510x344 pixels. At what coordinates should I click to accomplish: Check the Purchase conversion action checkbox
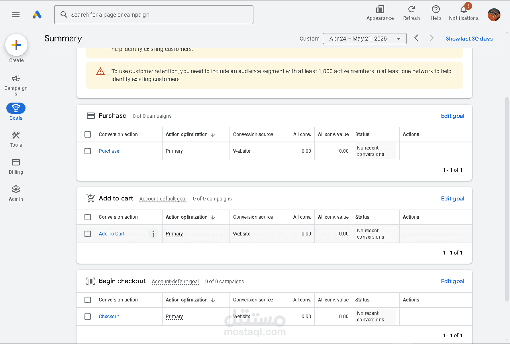pos(88,151)
